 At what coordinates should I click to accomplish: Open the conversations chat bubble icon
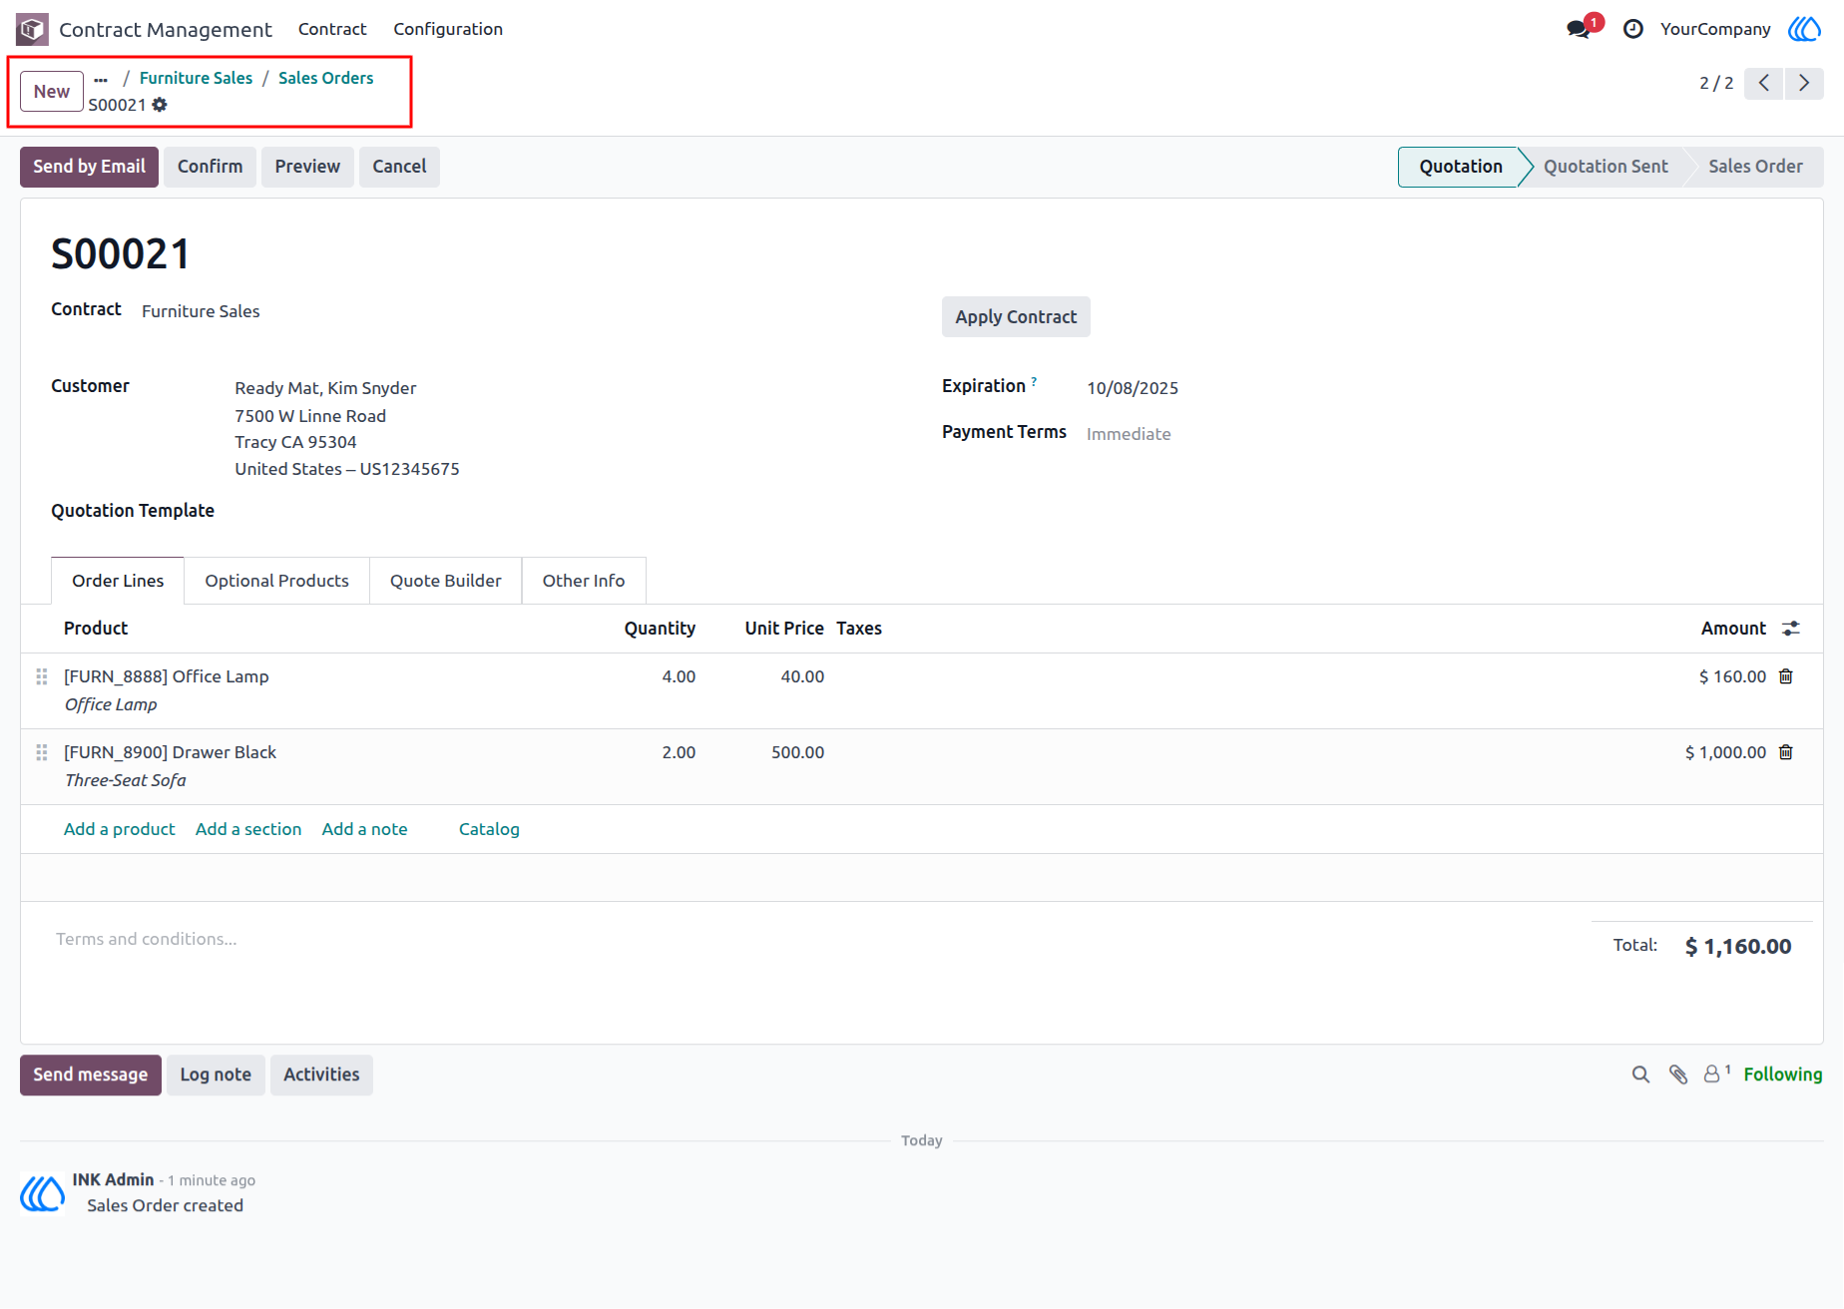coord(1580,29)
